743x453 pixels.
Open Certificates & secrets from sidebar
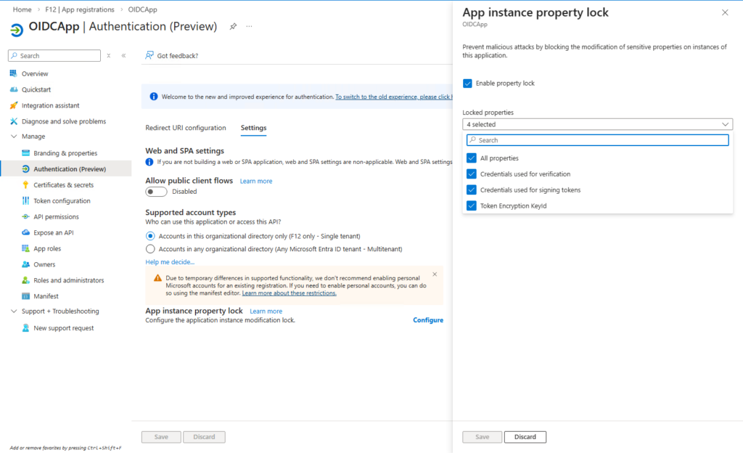[63, 185]
